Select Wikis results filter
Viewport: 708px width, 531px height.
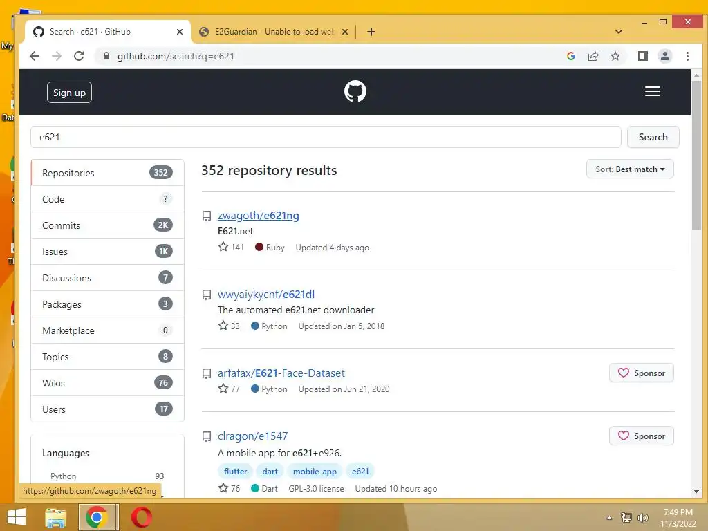tap(107, 382)
